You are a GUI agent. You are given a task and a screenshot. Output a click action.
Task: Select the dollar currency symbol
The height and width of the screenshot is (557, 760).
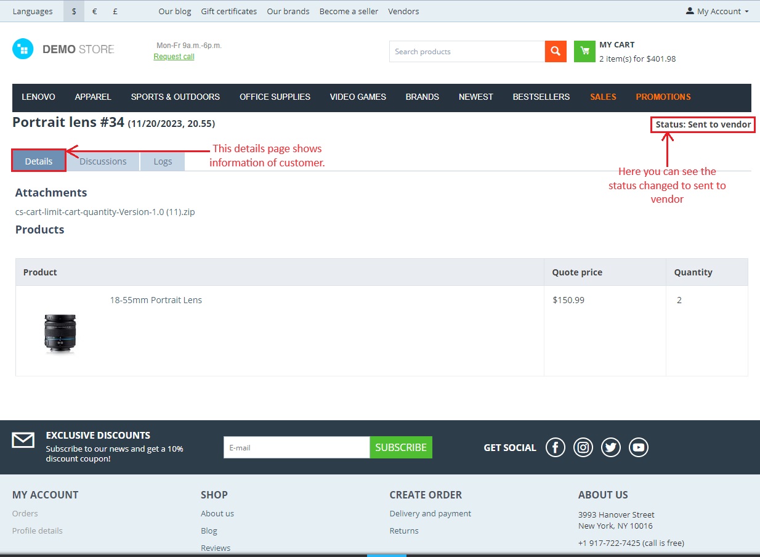(x=74, y=11)
